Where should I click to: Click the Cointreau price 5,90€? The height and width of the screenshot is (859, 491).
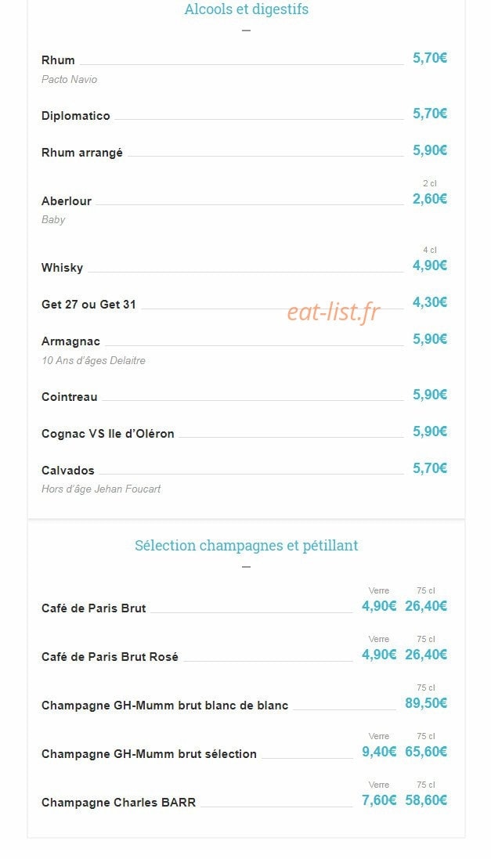click(x=430, y=395)
